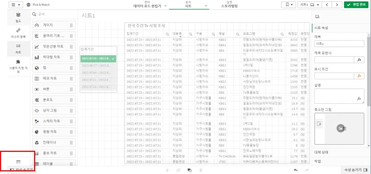This screenshot has width=371, height=174.
Task: Click the 표시 조건 input field
Action: [x=334, y=76]
